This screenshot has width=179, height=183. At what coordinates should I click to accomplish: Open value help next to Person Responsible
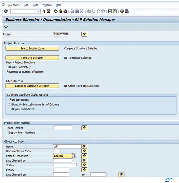click(x=74, y=156)
